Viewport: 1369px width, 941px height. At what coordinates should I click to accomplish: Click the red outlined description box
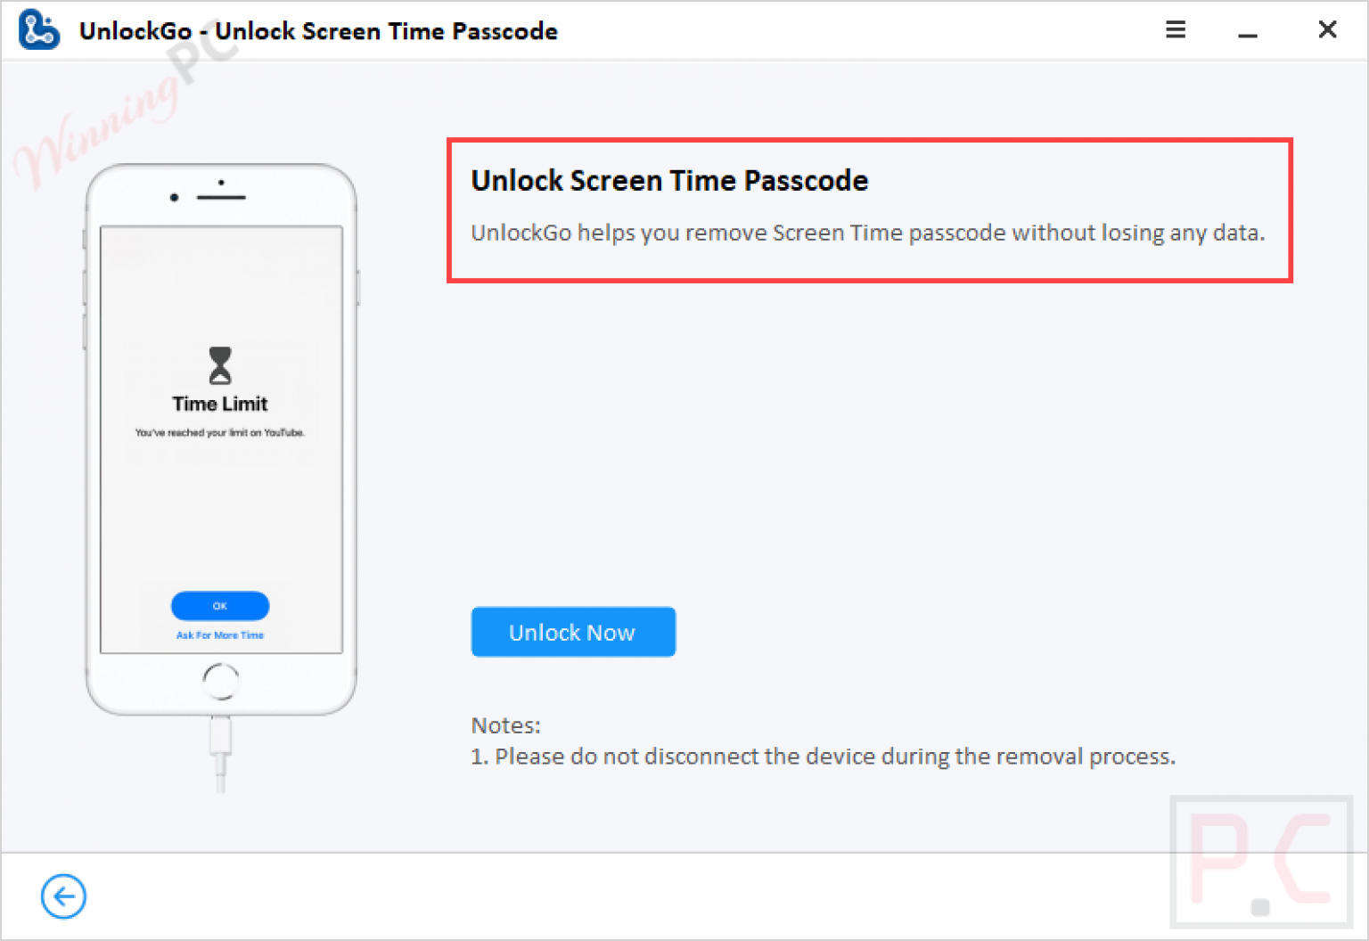(869, 210)
